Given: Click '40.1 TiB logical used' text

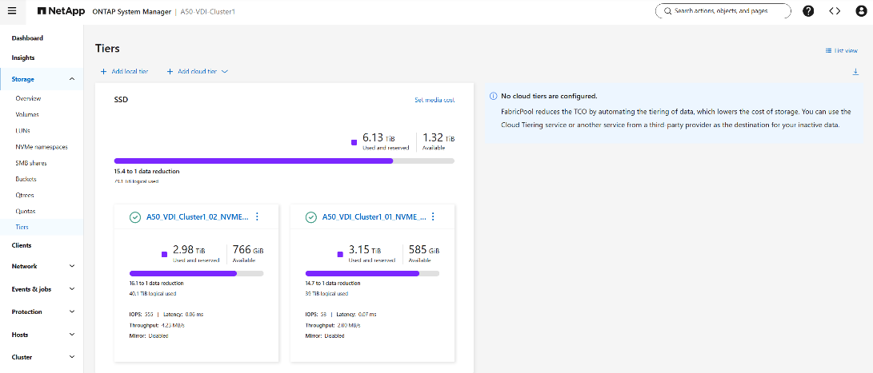Looking at the screenshot, I should (x=153, y=293).
